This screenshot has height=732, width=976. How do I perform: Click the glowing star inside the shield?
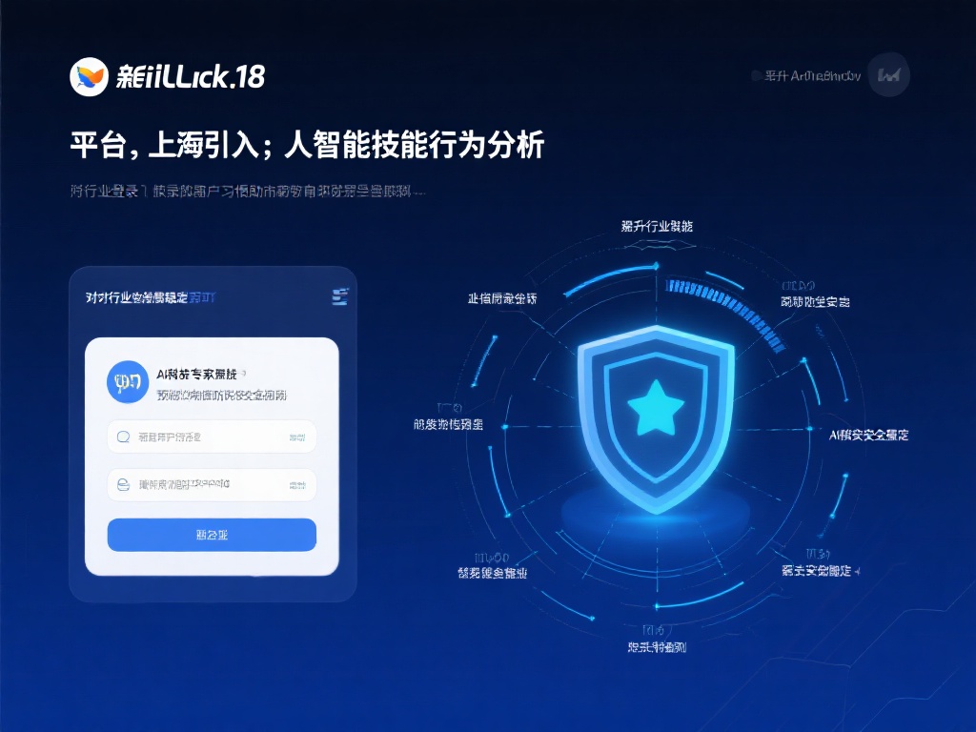point(656,409)
